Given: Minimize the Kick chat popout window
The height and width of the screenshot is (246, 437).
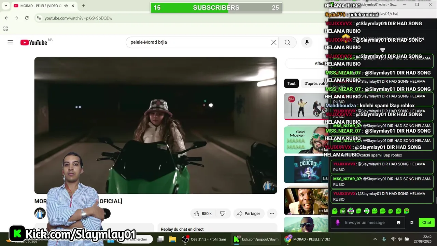Looking at the screenshot, I should click(x=404, y=5).
